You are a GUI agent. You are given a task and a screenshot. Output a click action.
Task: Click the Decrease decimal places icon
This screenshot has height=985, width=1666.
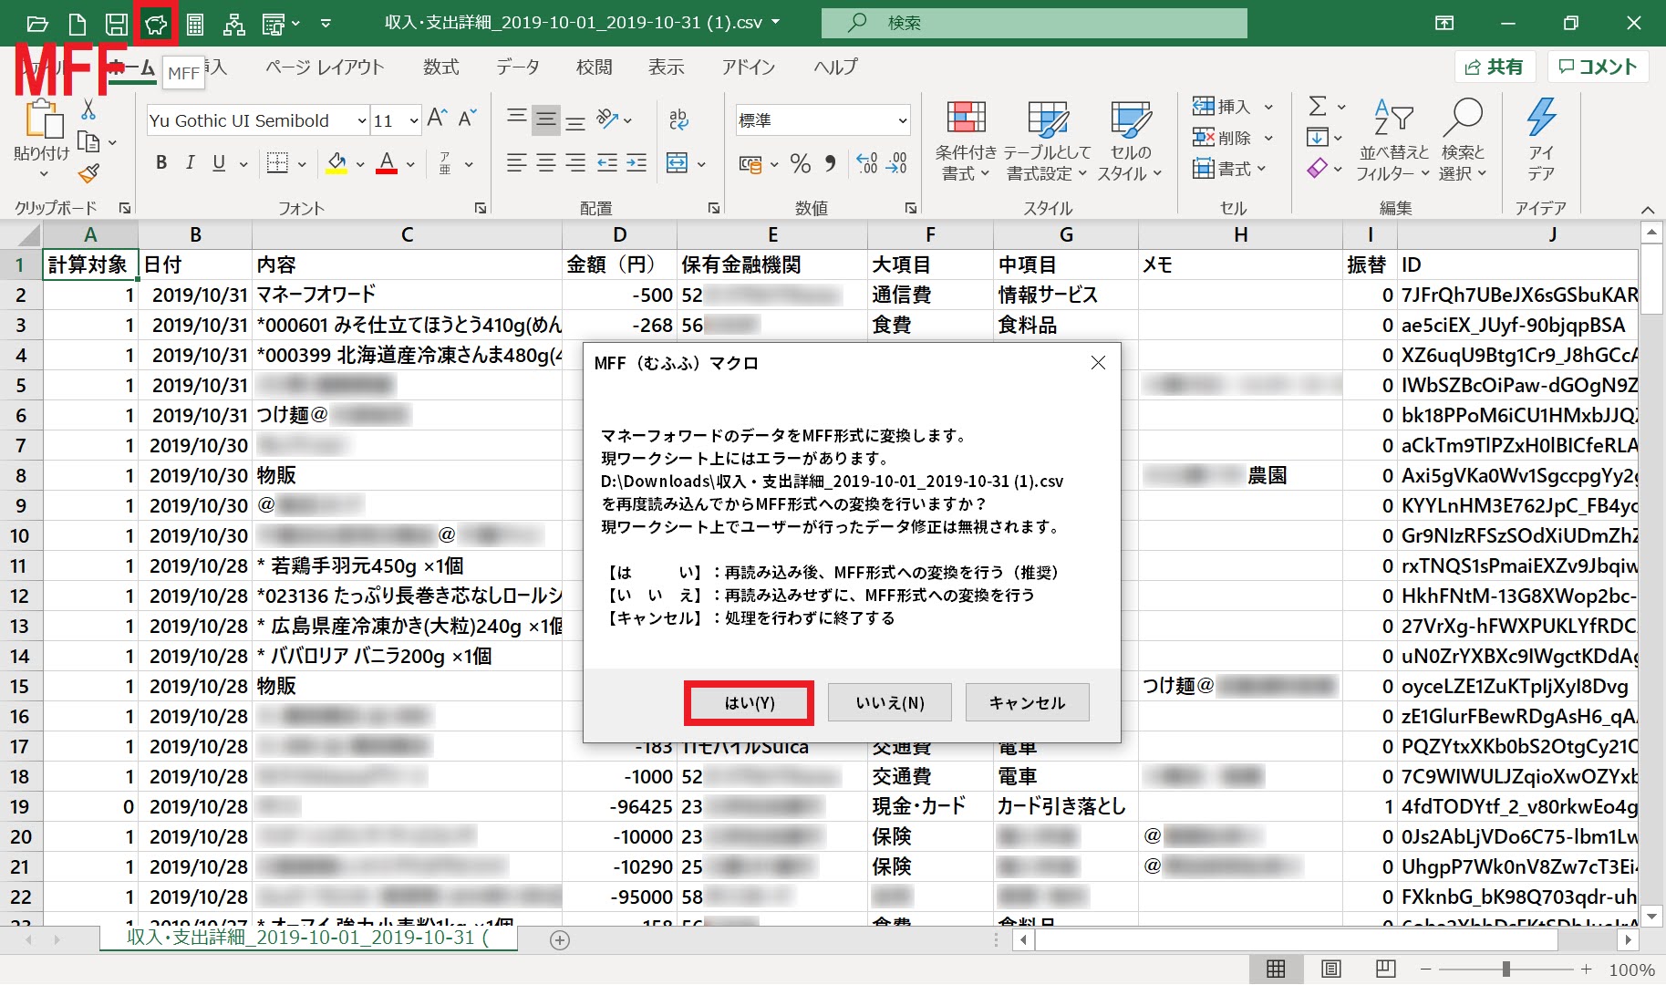(x=897, y=164)
